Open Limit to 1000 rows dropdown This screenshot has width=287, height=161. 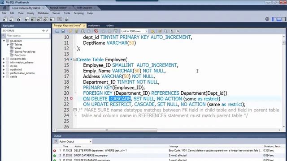[134, 31]
